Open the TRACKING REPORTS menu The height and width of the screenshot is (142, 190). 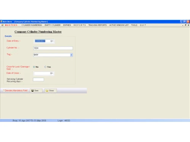(98, 25)
